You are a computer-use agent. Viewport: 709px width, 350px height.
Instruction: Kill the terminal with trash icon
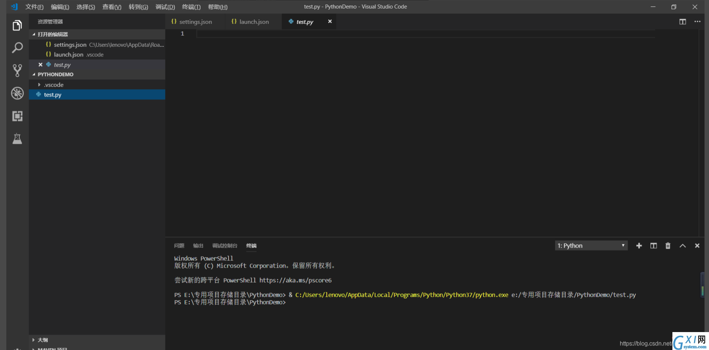tap(668, 246)
